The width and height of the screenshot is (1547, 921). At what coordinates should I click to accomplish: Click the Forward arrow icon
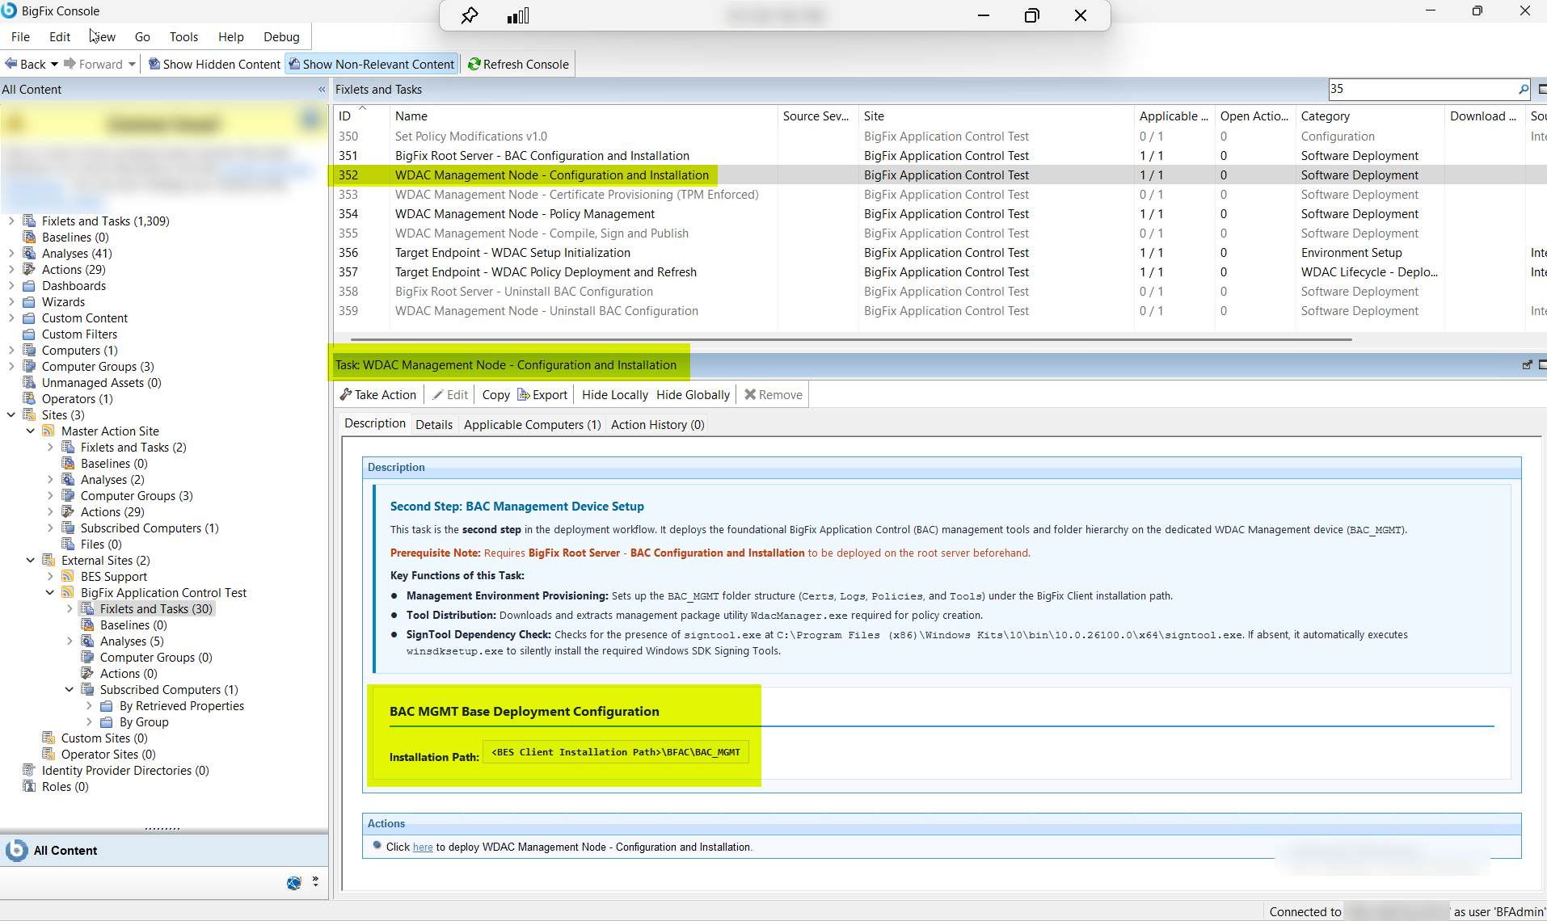70,64
